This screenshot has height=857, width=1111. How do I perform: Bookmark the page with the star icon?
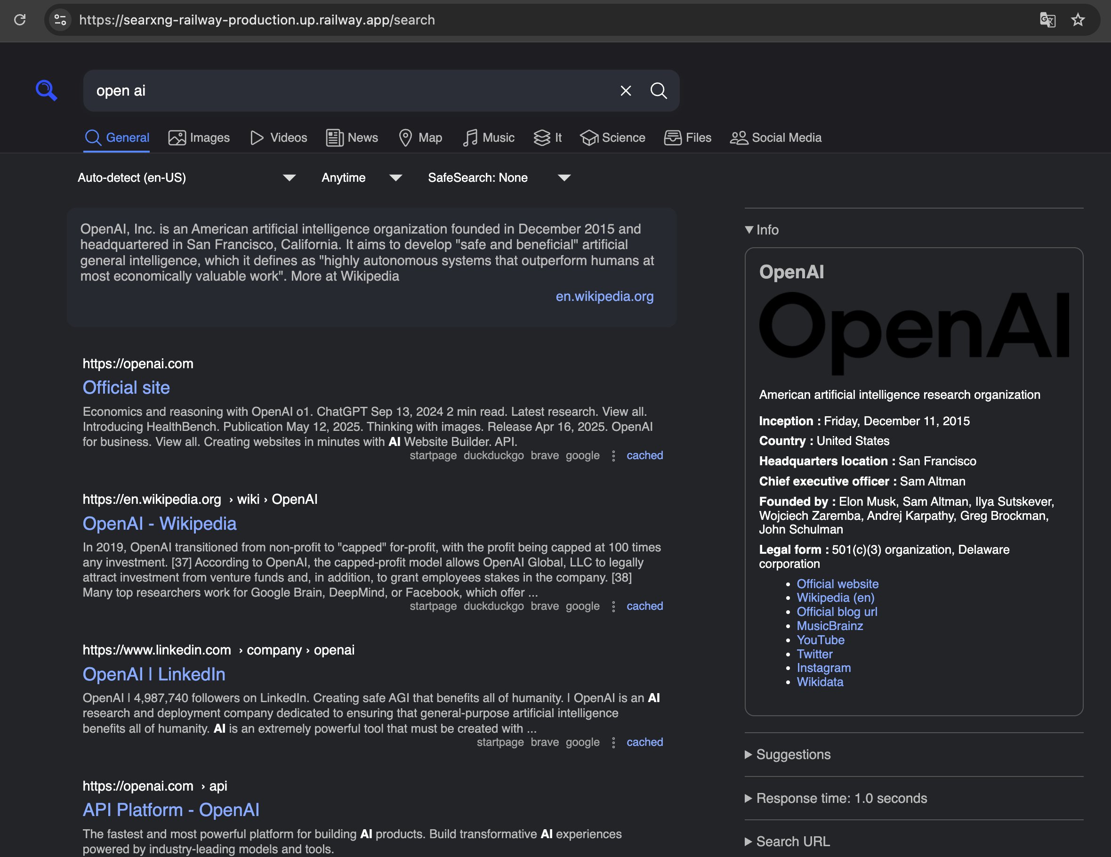click(x=1078, y=20)
